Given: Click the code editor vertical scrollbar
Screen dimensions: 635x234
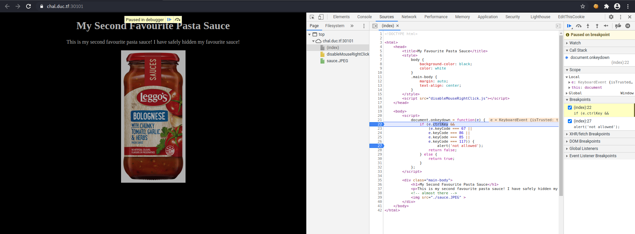Looking at the screenshot, I should click(x=561, y=116).
